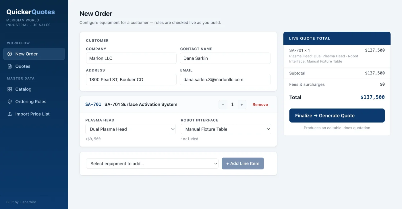The image size is (402, 209).
Task: Open the Plasma Head dropdown
Action: tap(131, 129)
